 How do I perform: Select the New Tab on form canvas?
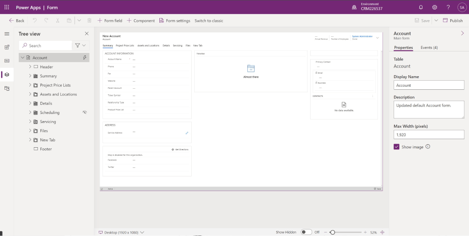point(198,45)
